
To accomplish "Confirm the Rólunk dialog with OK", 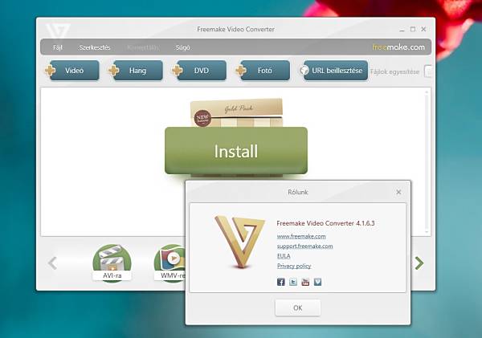I will click(x=297, y=307).
